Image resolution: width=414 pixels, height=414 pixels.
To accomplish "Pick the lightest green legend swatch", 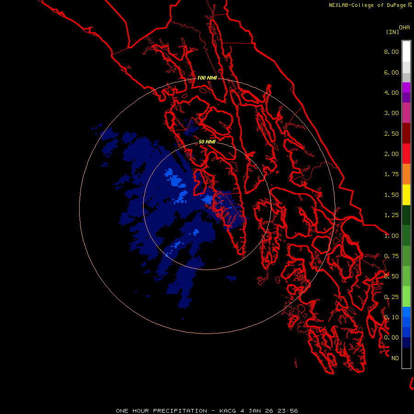I will (x=406, y=297).
